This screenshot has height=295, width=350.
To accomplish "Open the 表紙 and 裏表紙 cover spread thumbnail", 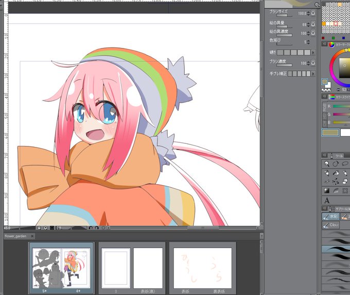I will pos(202,268).
